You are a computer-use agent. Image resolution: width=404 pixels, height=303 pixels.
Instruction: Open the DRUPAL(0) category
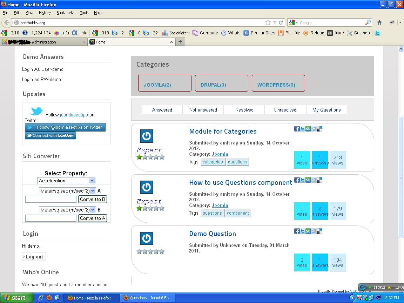(x=213, y=85)
